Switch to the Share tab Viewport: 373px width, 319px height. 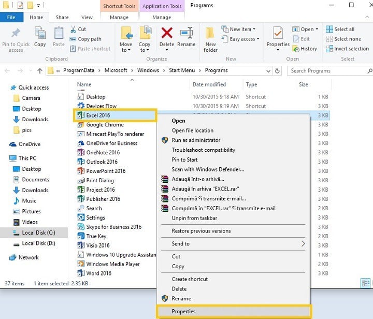pos(62,18)
